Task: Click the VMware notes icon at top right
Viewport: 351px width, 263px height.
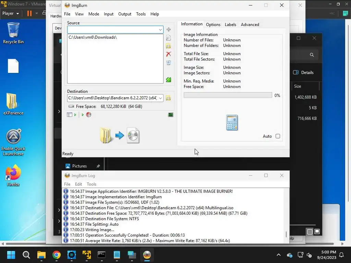Action: (x=346, y=13)
